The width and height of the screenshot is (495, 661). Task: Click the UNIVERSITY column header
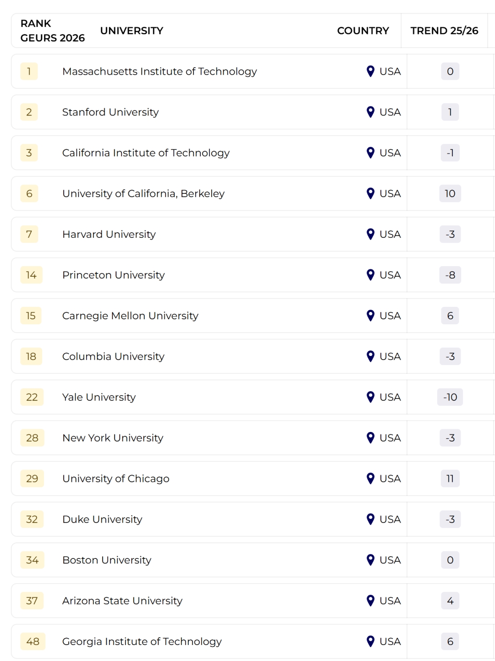(x=132, y=31)
